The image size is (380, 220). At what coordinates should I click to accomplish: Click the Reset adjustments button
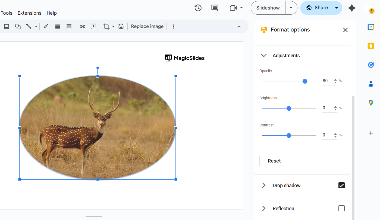274,161
